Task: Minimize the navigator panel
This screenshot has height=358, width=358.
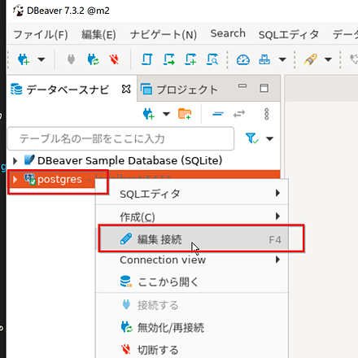Action: pos(242,86)
